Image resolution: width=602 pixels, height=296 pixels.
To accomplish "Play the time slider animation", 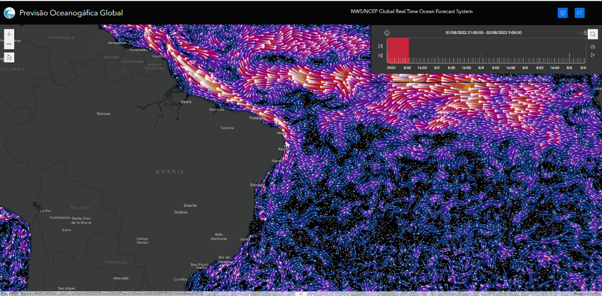I will tap(593, 55).
